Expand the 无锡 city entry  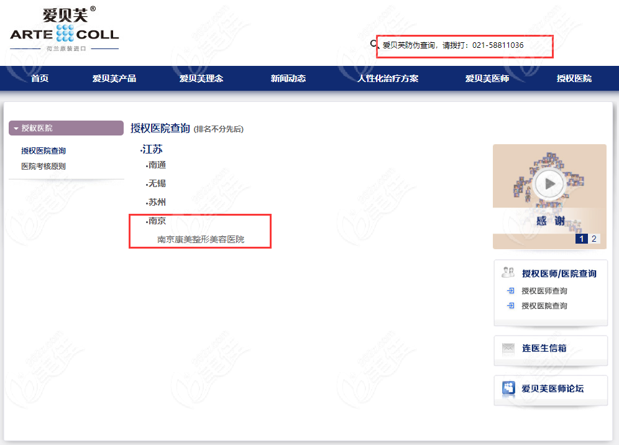[x=156, y=183]
